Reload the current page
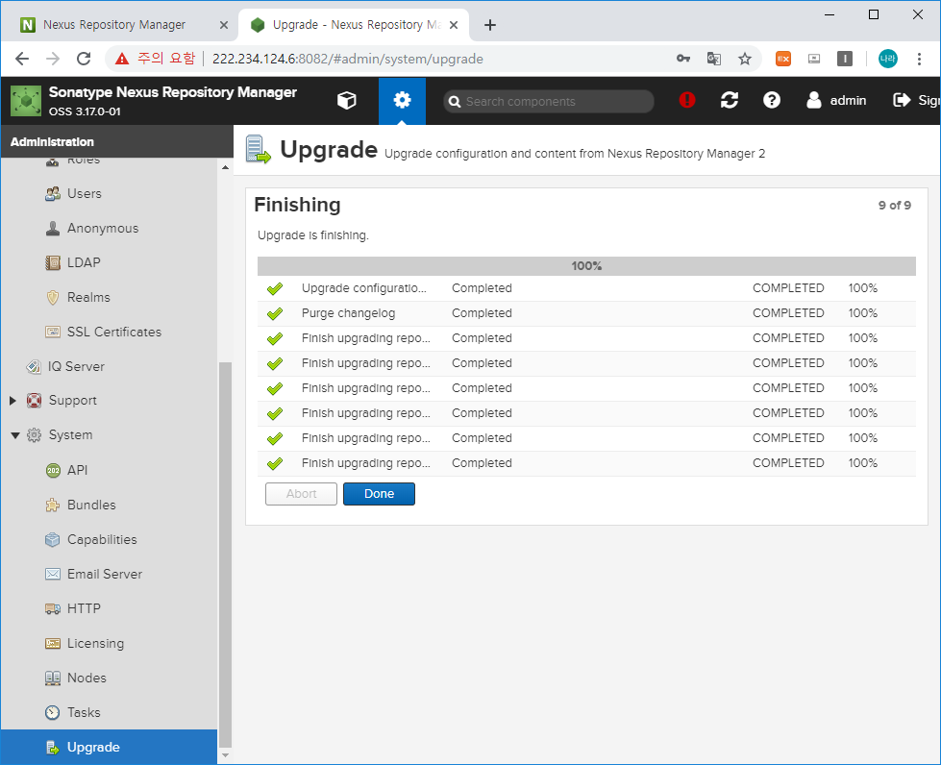Image resolution: width=941 pixels, height=765 pixels. coord(84,59)
